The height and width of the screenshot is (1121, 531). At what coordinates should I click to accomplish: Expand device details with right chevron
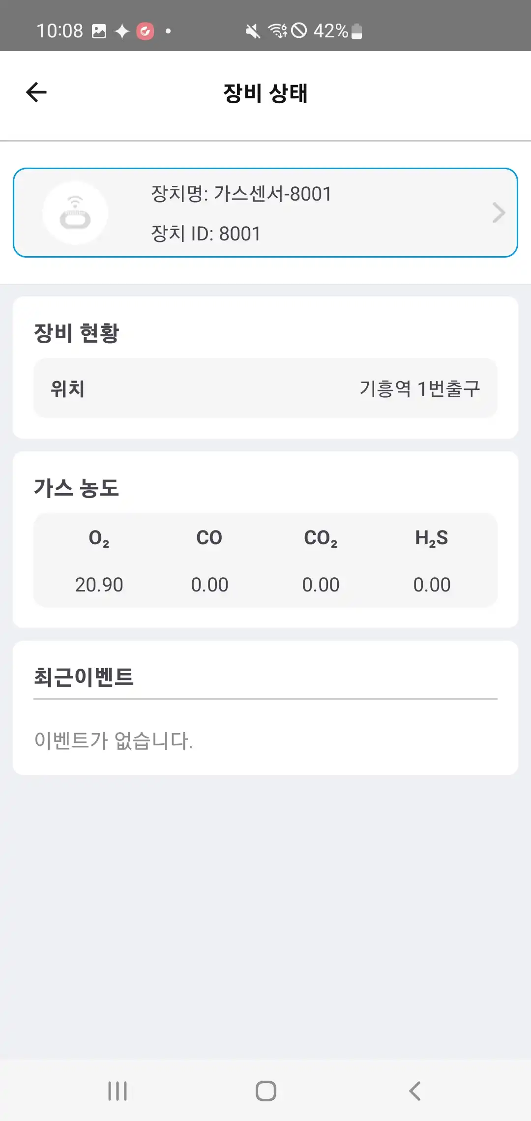[x=499, y=213]
